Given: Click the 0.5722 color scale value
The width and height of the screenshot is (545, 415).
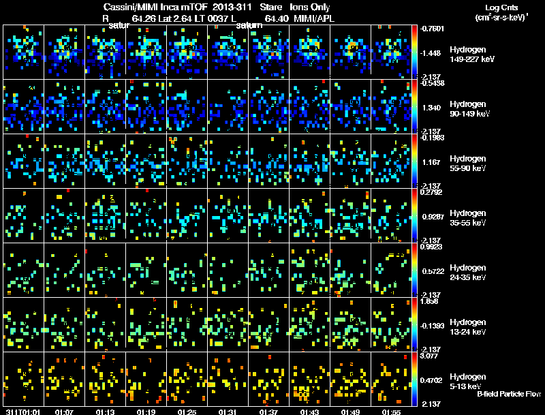Looking at the screenshot, I should (x=433, y=271).
